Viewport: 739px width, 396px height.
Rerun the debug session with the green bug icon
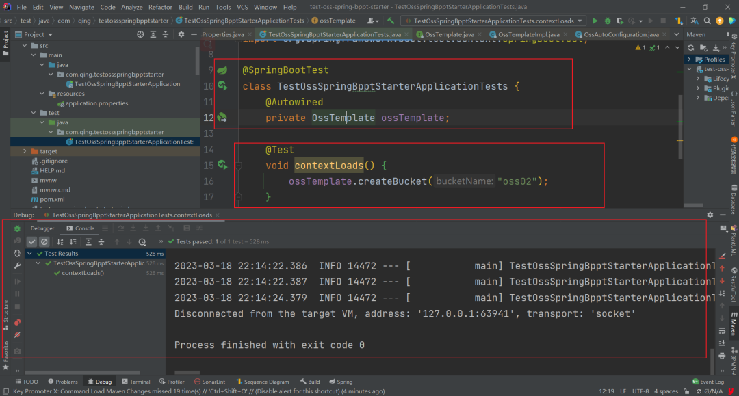tap(17, 228)
